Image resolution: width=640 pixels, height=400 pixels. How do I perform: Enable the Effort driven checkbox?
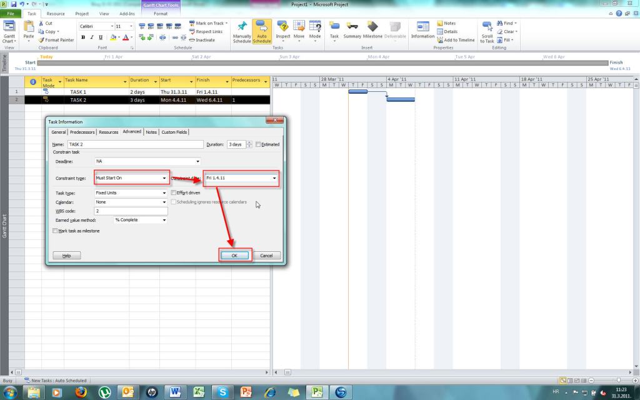pos(174,192)
